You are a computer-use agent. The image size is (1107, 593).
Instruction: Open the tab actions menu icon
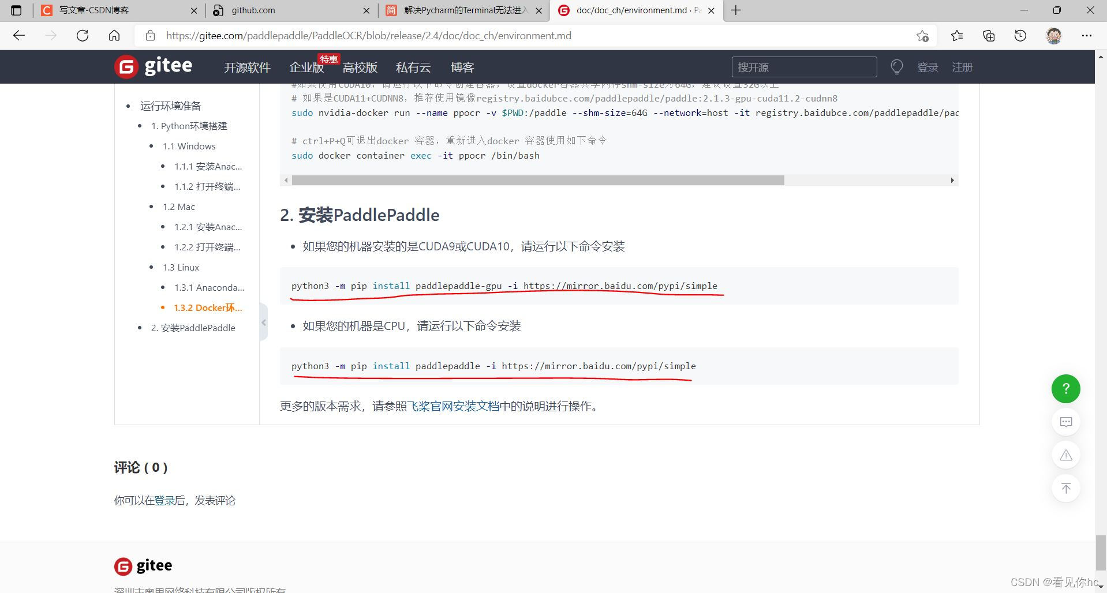click(16, 10)
